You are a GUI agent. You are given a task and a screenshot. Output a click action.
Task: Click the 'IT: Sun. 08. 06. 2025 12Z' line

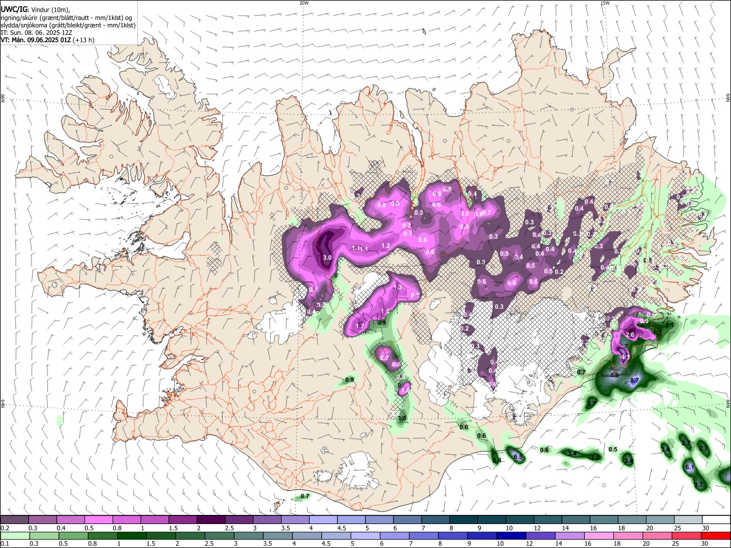36,33
